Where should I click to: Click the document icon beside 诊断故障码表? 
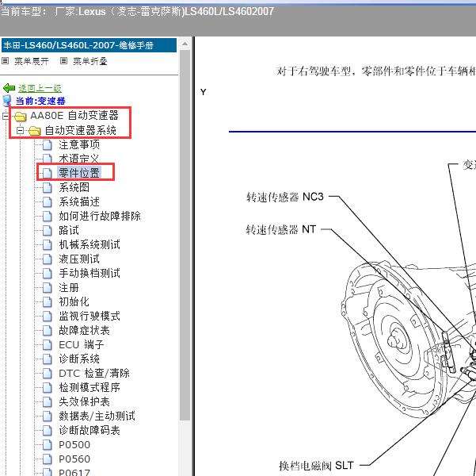47,431
